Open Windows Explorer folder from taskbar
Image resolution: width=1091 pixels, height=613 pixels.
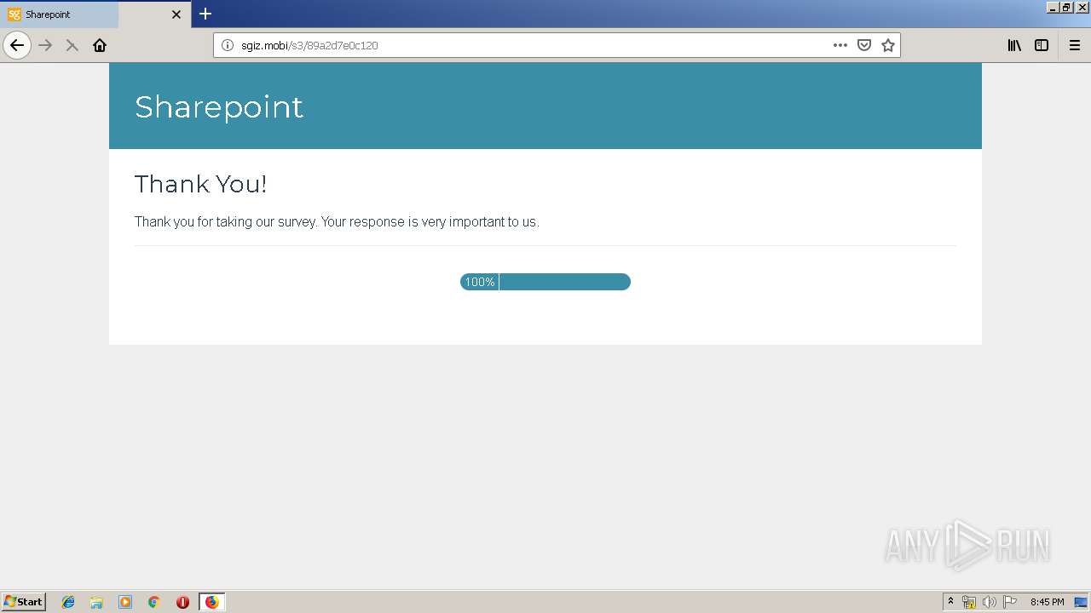[96, 602]
